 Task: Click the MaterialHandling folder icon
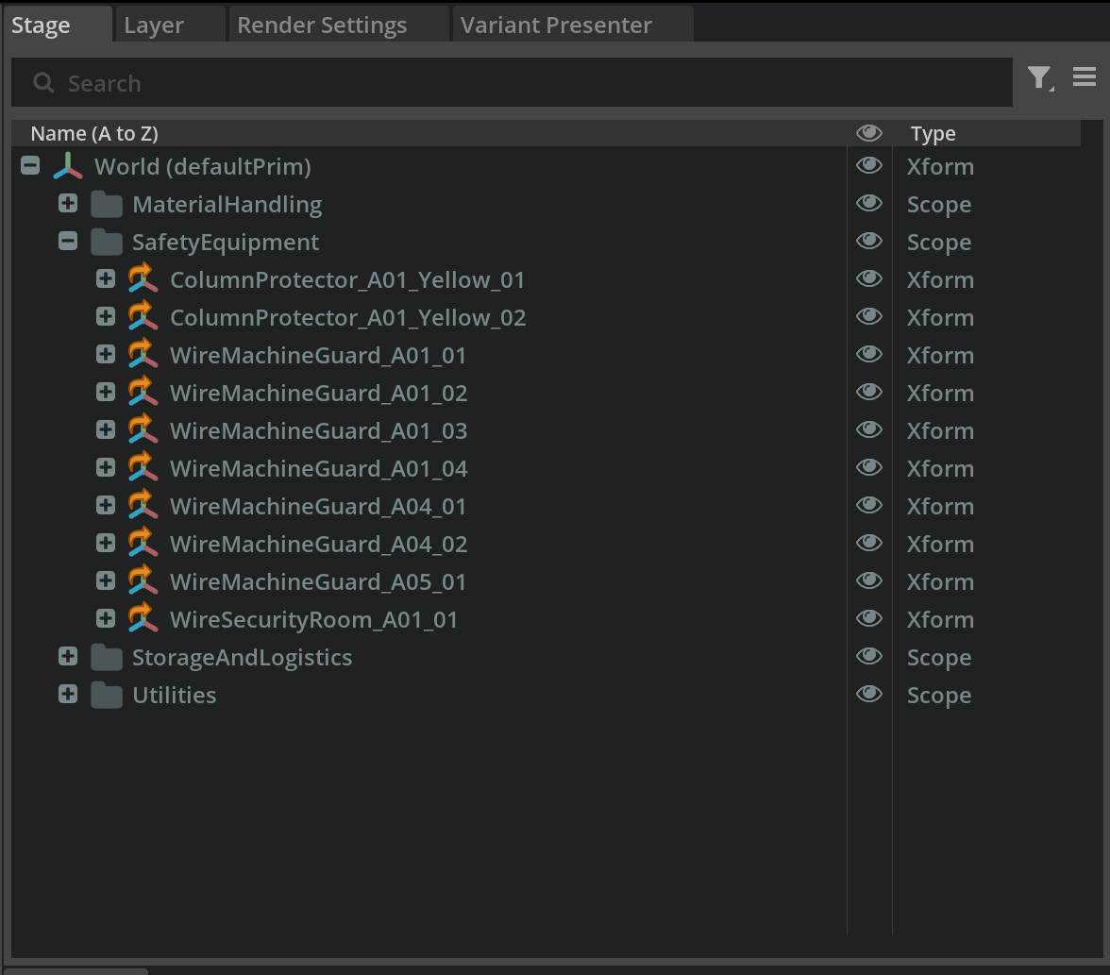tap(107, 205)
